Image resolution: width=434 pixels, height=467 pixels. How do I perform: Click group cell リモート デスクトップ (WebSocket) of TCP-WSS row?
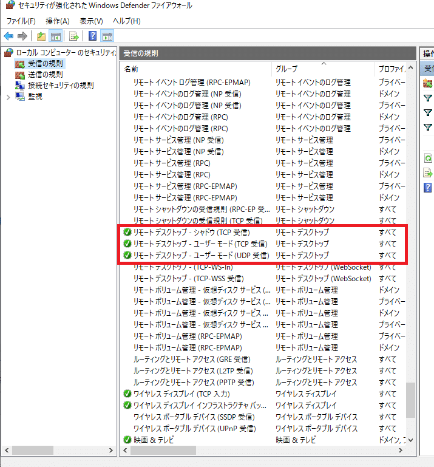point(324,279)
